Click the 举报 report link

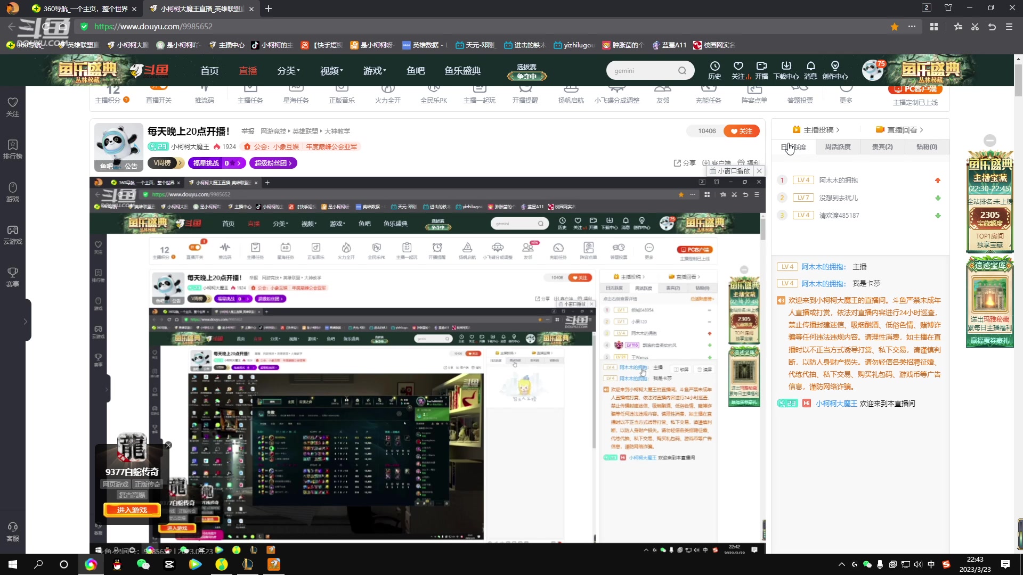248,131
